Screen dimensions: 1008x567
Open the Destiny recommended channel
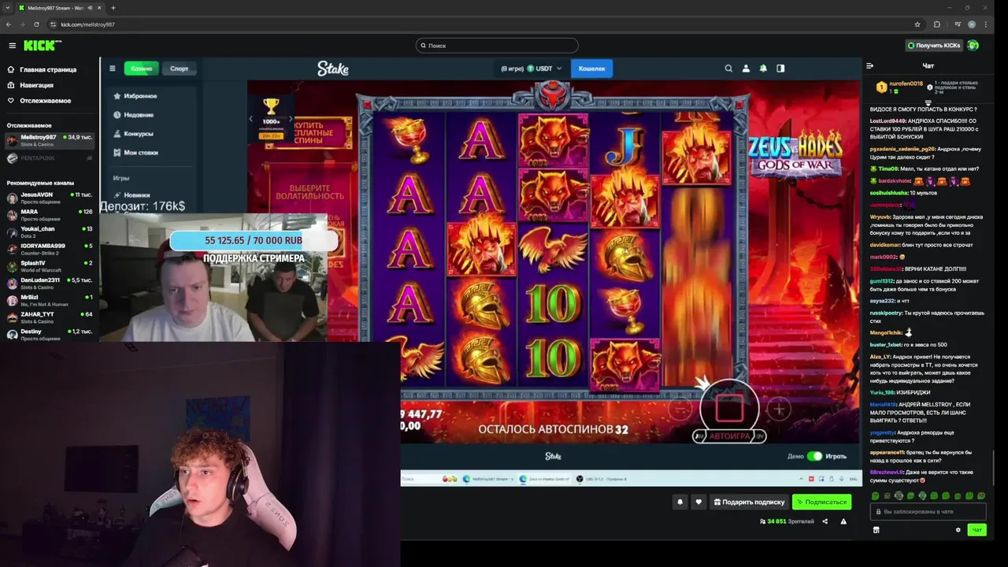pos(50,334)
